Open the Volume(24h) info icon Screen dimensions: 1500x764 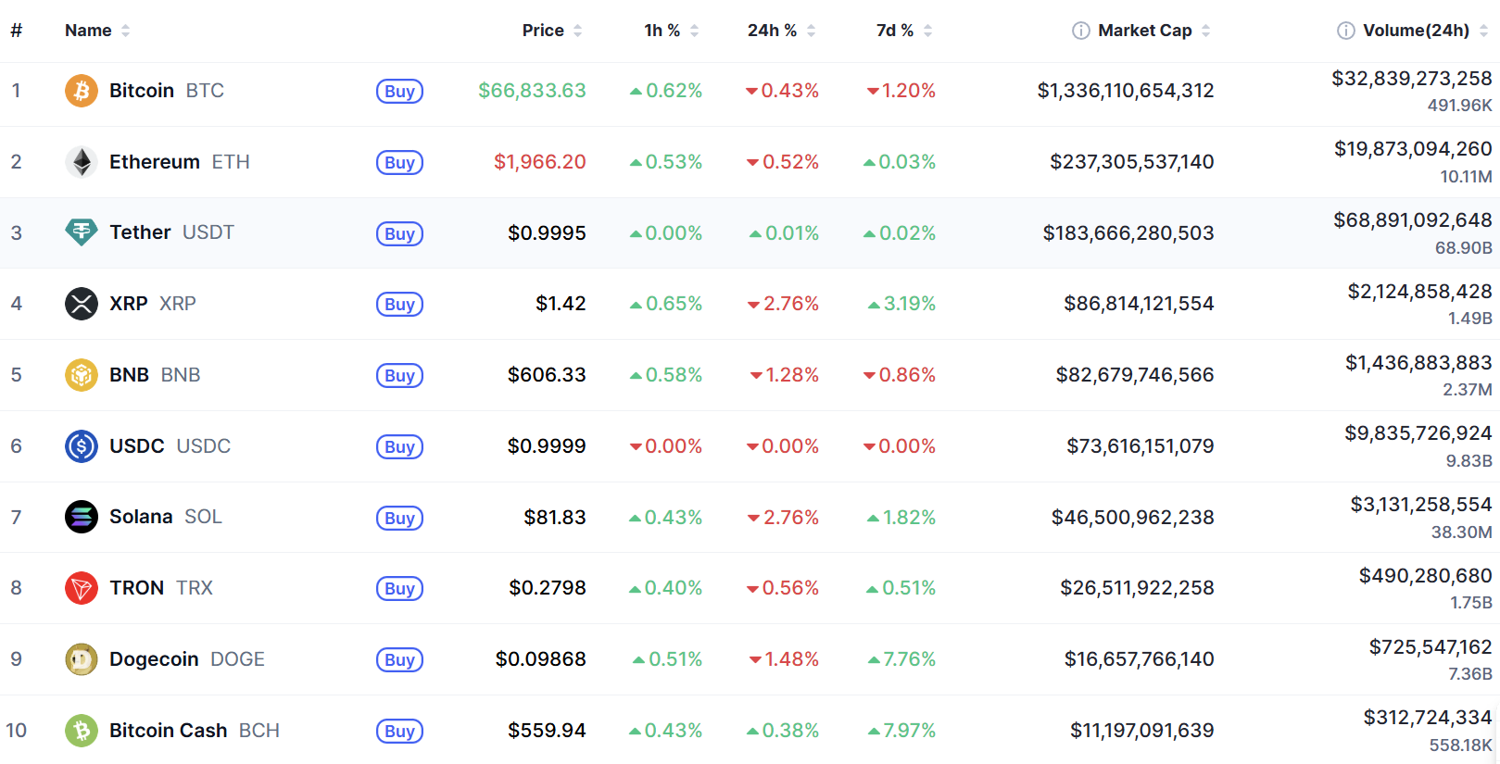coord(1345,31)
